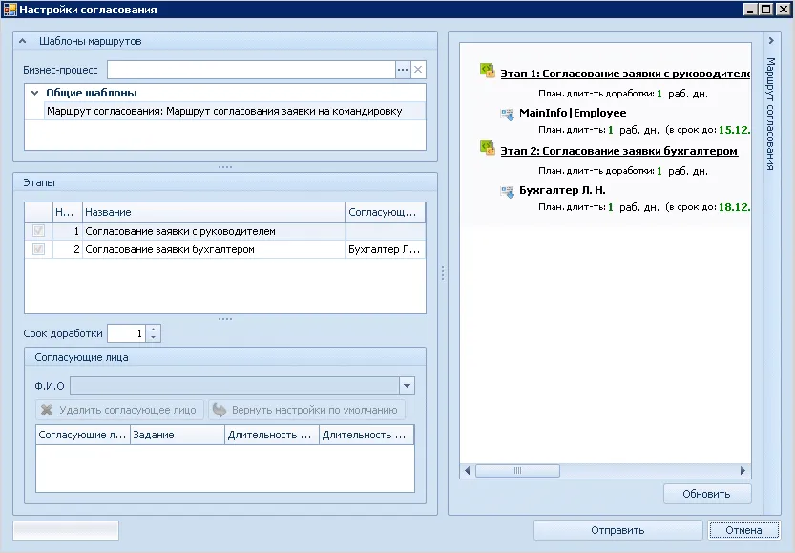Screen dimensions: 795x553
Task: Collapse the right panel using the arrow
Action: coord(770,41)
